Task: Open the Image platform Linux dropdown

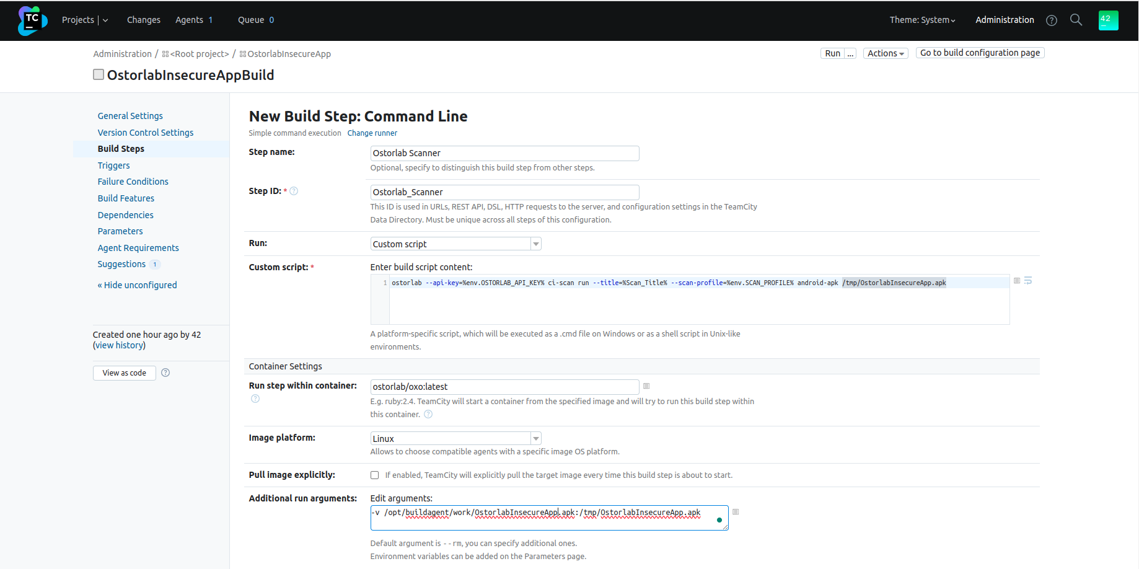Action: (x=455, y=438)
